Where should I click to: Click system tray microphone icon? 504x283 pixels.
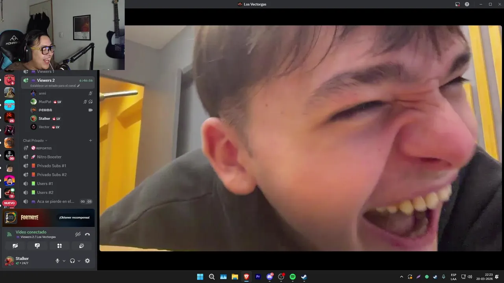tap(443, 277)
